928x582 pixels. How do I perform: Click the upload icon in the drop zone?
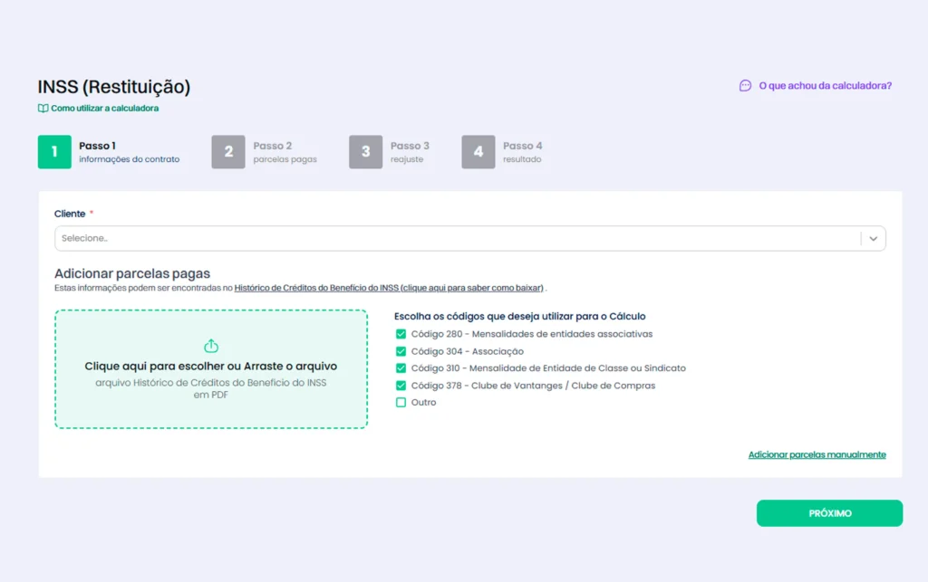pyautogui.click(x=211, y=346)
